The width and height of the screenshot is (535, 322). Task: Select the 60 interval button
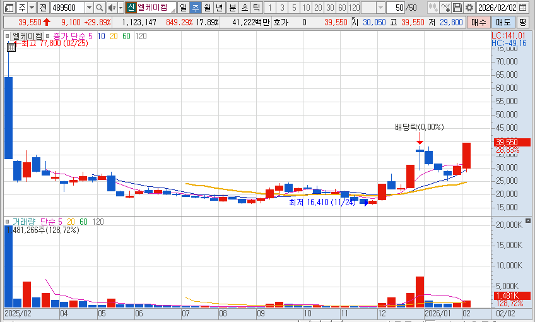coord(342,7)
